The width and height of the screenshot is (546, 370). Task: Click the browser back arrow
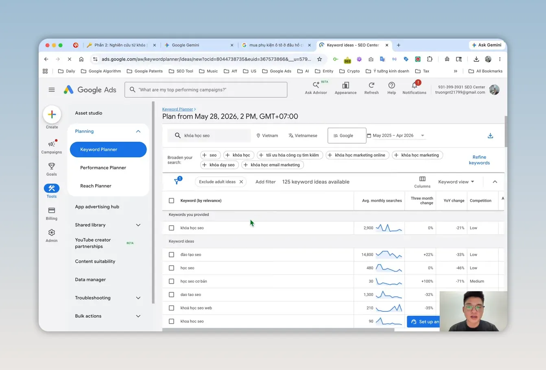tap(46, 59)
